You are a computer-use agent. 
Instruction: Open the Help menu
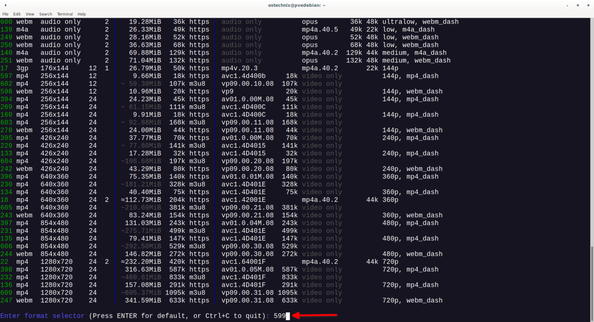coord(82,14)
